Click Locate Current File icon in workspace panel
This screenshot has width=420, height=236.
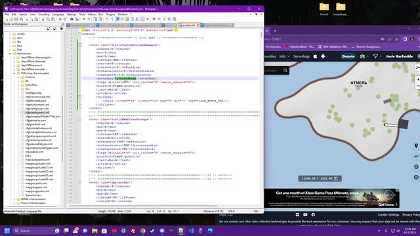[61, 29]
